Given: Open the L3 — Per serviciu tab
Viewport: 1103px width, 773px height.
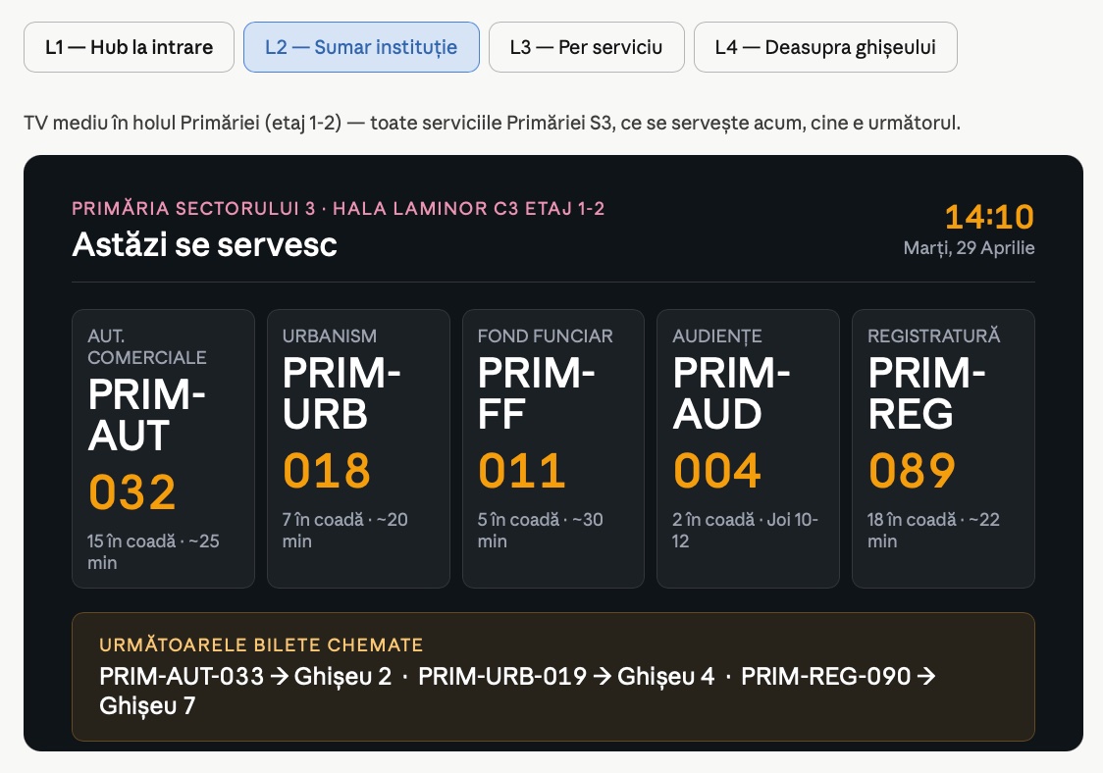Looking at the screenshot, I should [x=587, y=47].
